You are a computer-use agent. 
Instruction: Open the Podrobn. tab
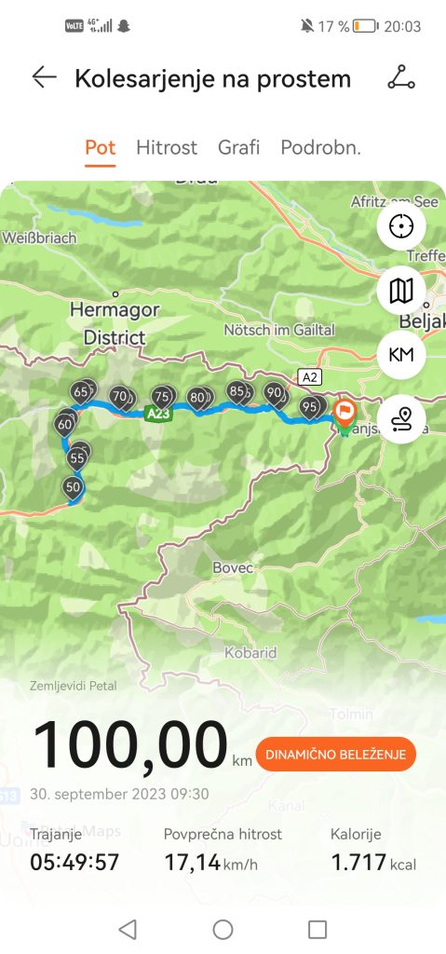tap(320, 147)
